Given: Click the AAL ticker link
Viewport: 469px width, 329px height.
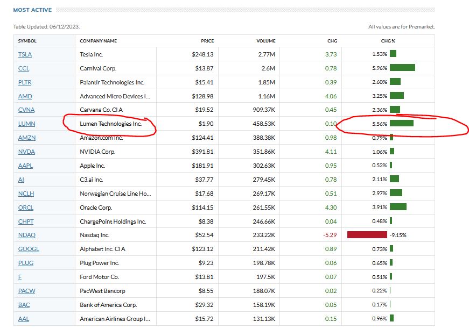Looking at the screenshot, I should (24, 319).
